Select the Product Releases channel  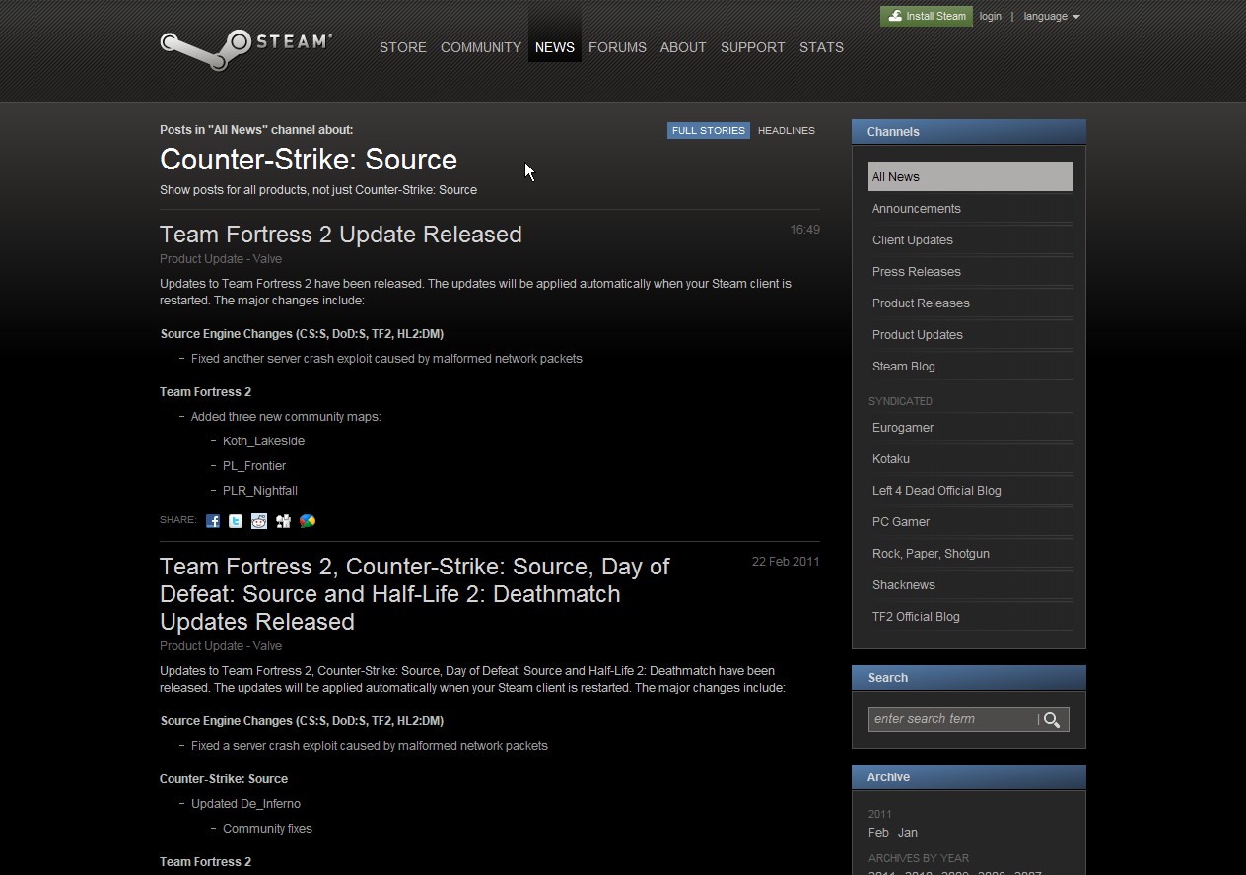[971, 303]
